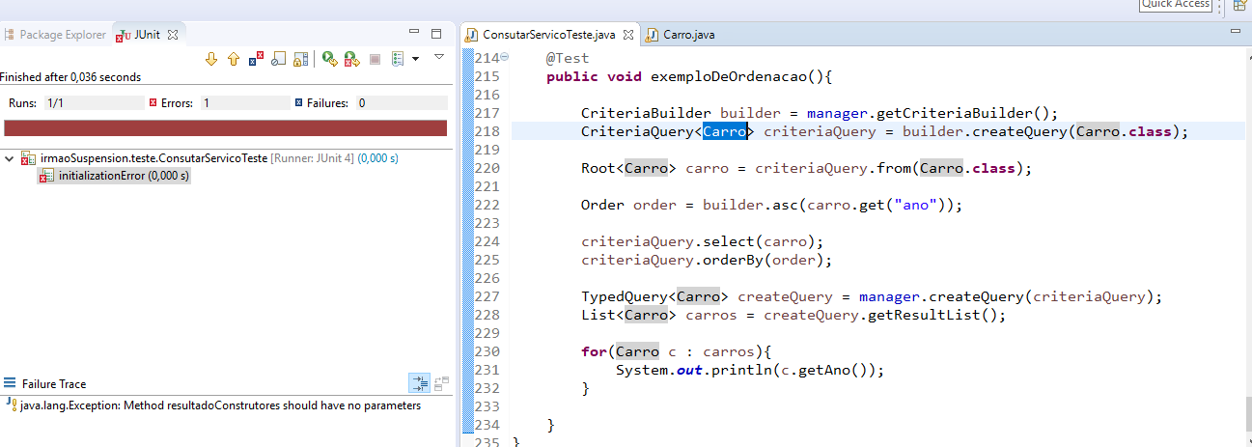Go to next failed test arrow
This screenshot has width=1252, height=447.
tap(212, 59)
